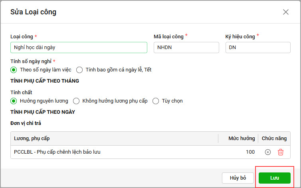Select Tính bao gồm cả ngày lễ, Tết
Screen dimensions: 301x188
pyautogui.click(x=79, y=69)
